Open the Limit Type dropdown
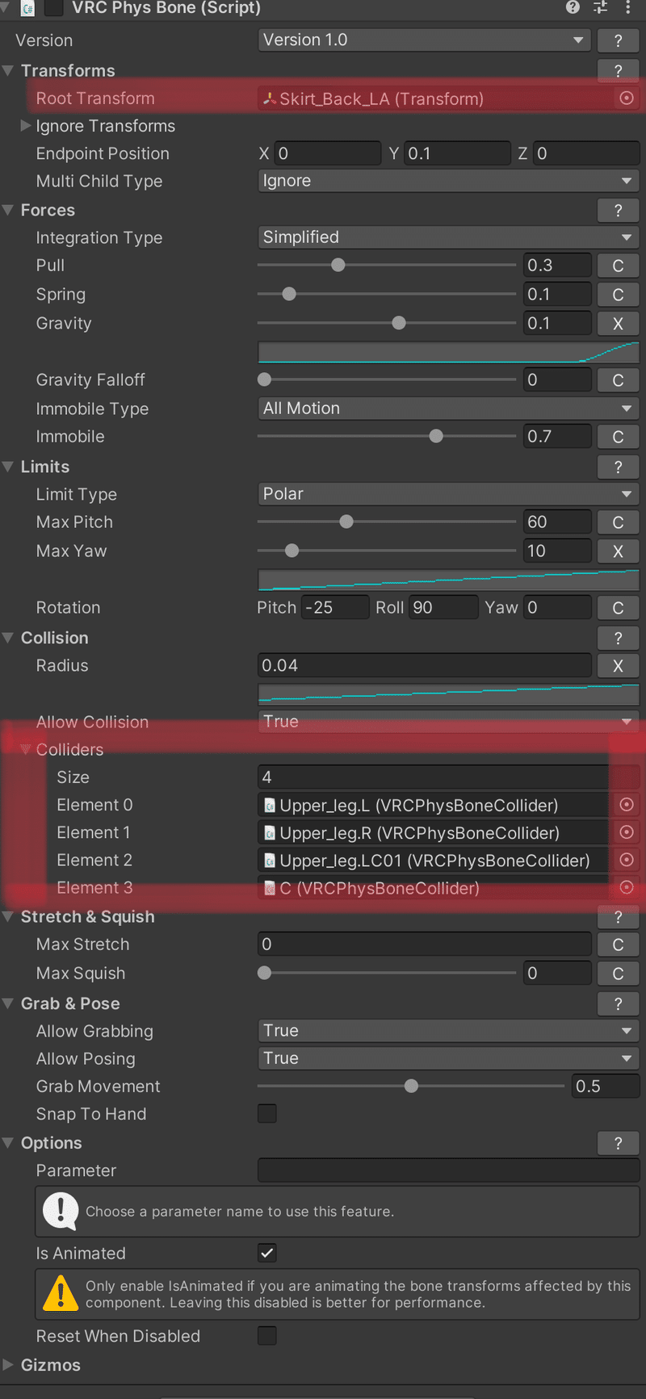The width and height of the screenshot is (646, 1399). click(x=448, y=494)
